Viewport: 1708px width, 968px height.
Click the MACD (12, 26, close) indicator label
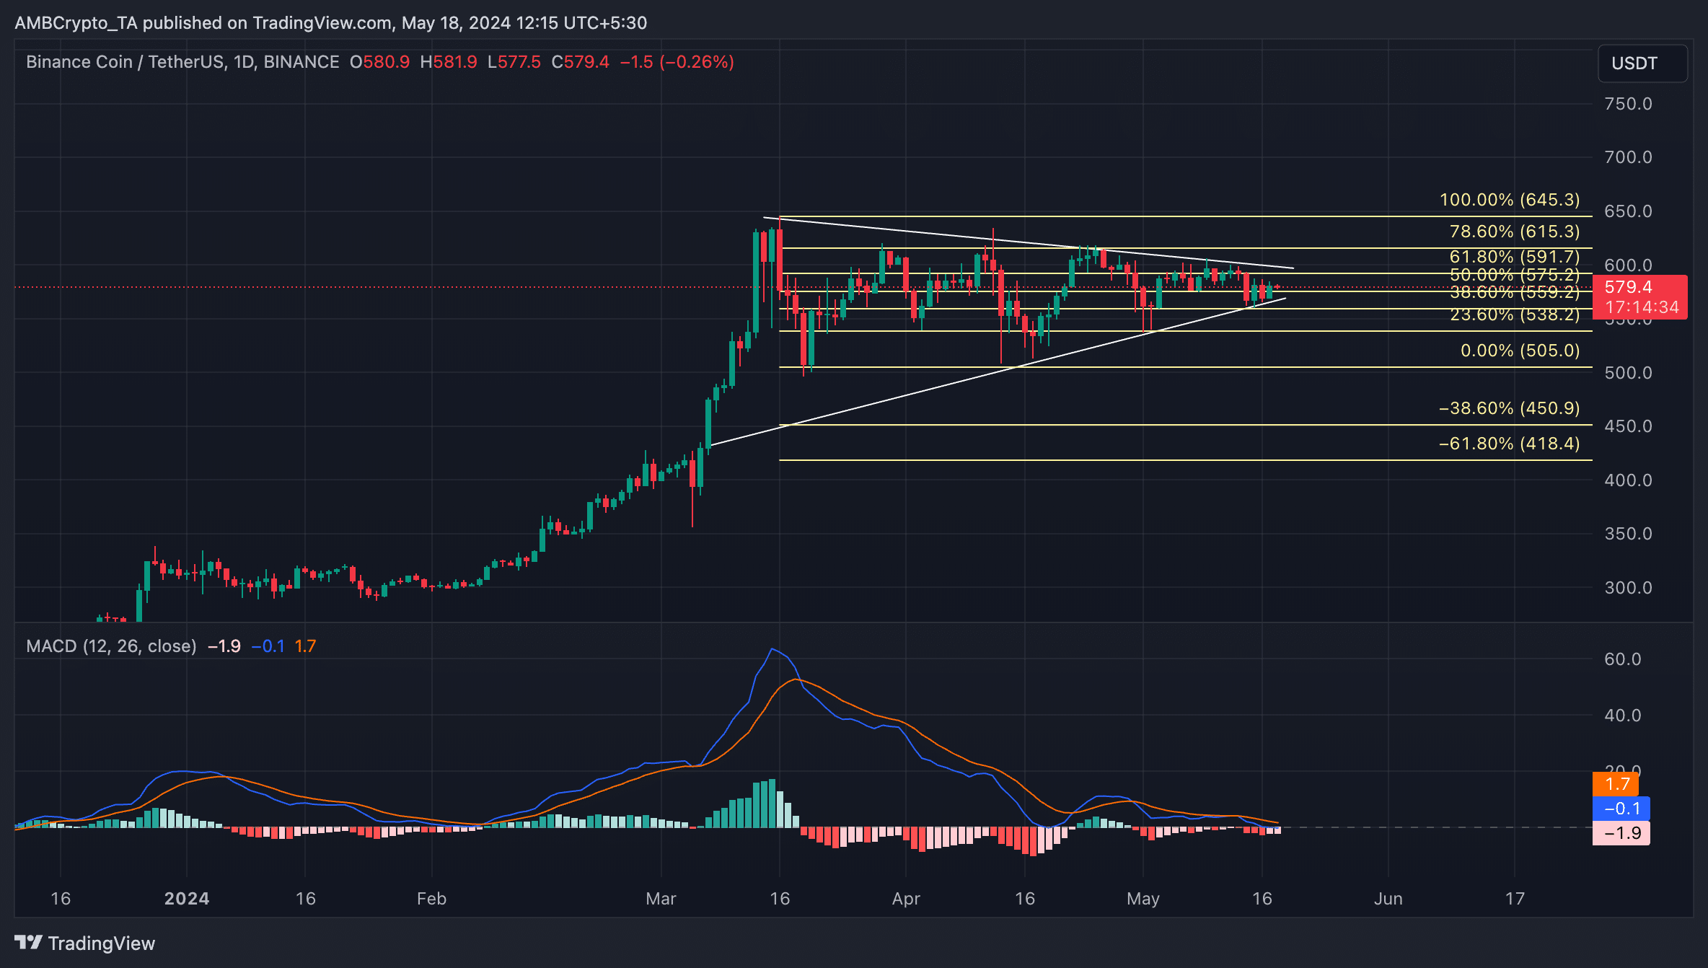(111, 646)
